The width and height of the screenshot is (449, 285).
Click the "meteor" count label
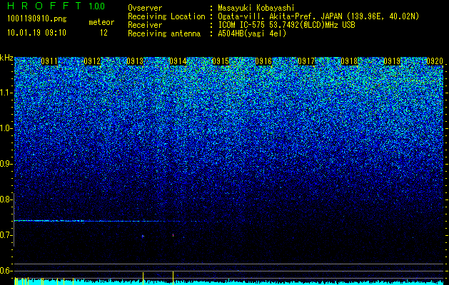[x=101, y=22]
